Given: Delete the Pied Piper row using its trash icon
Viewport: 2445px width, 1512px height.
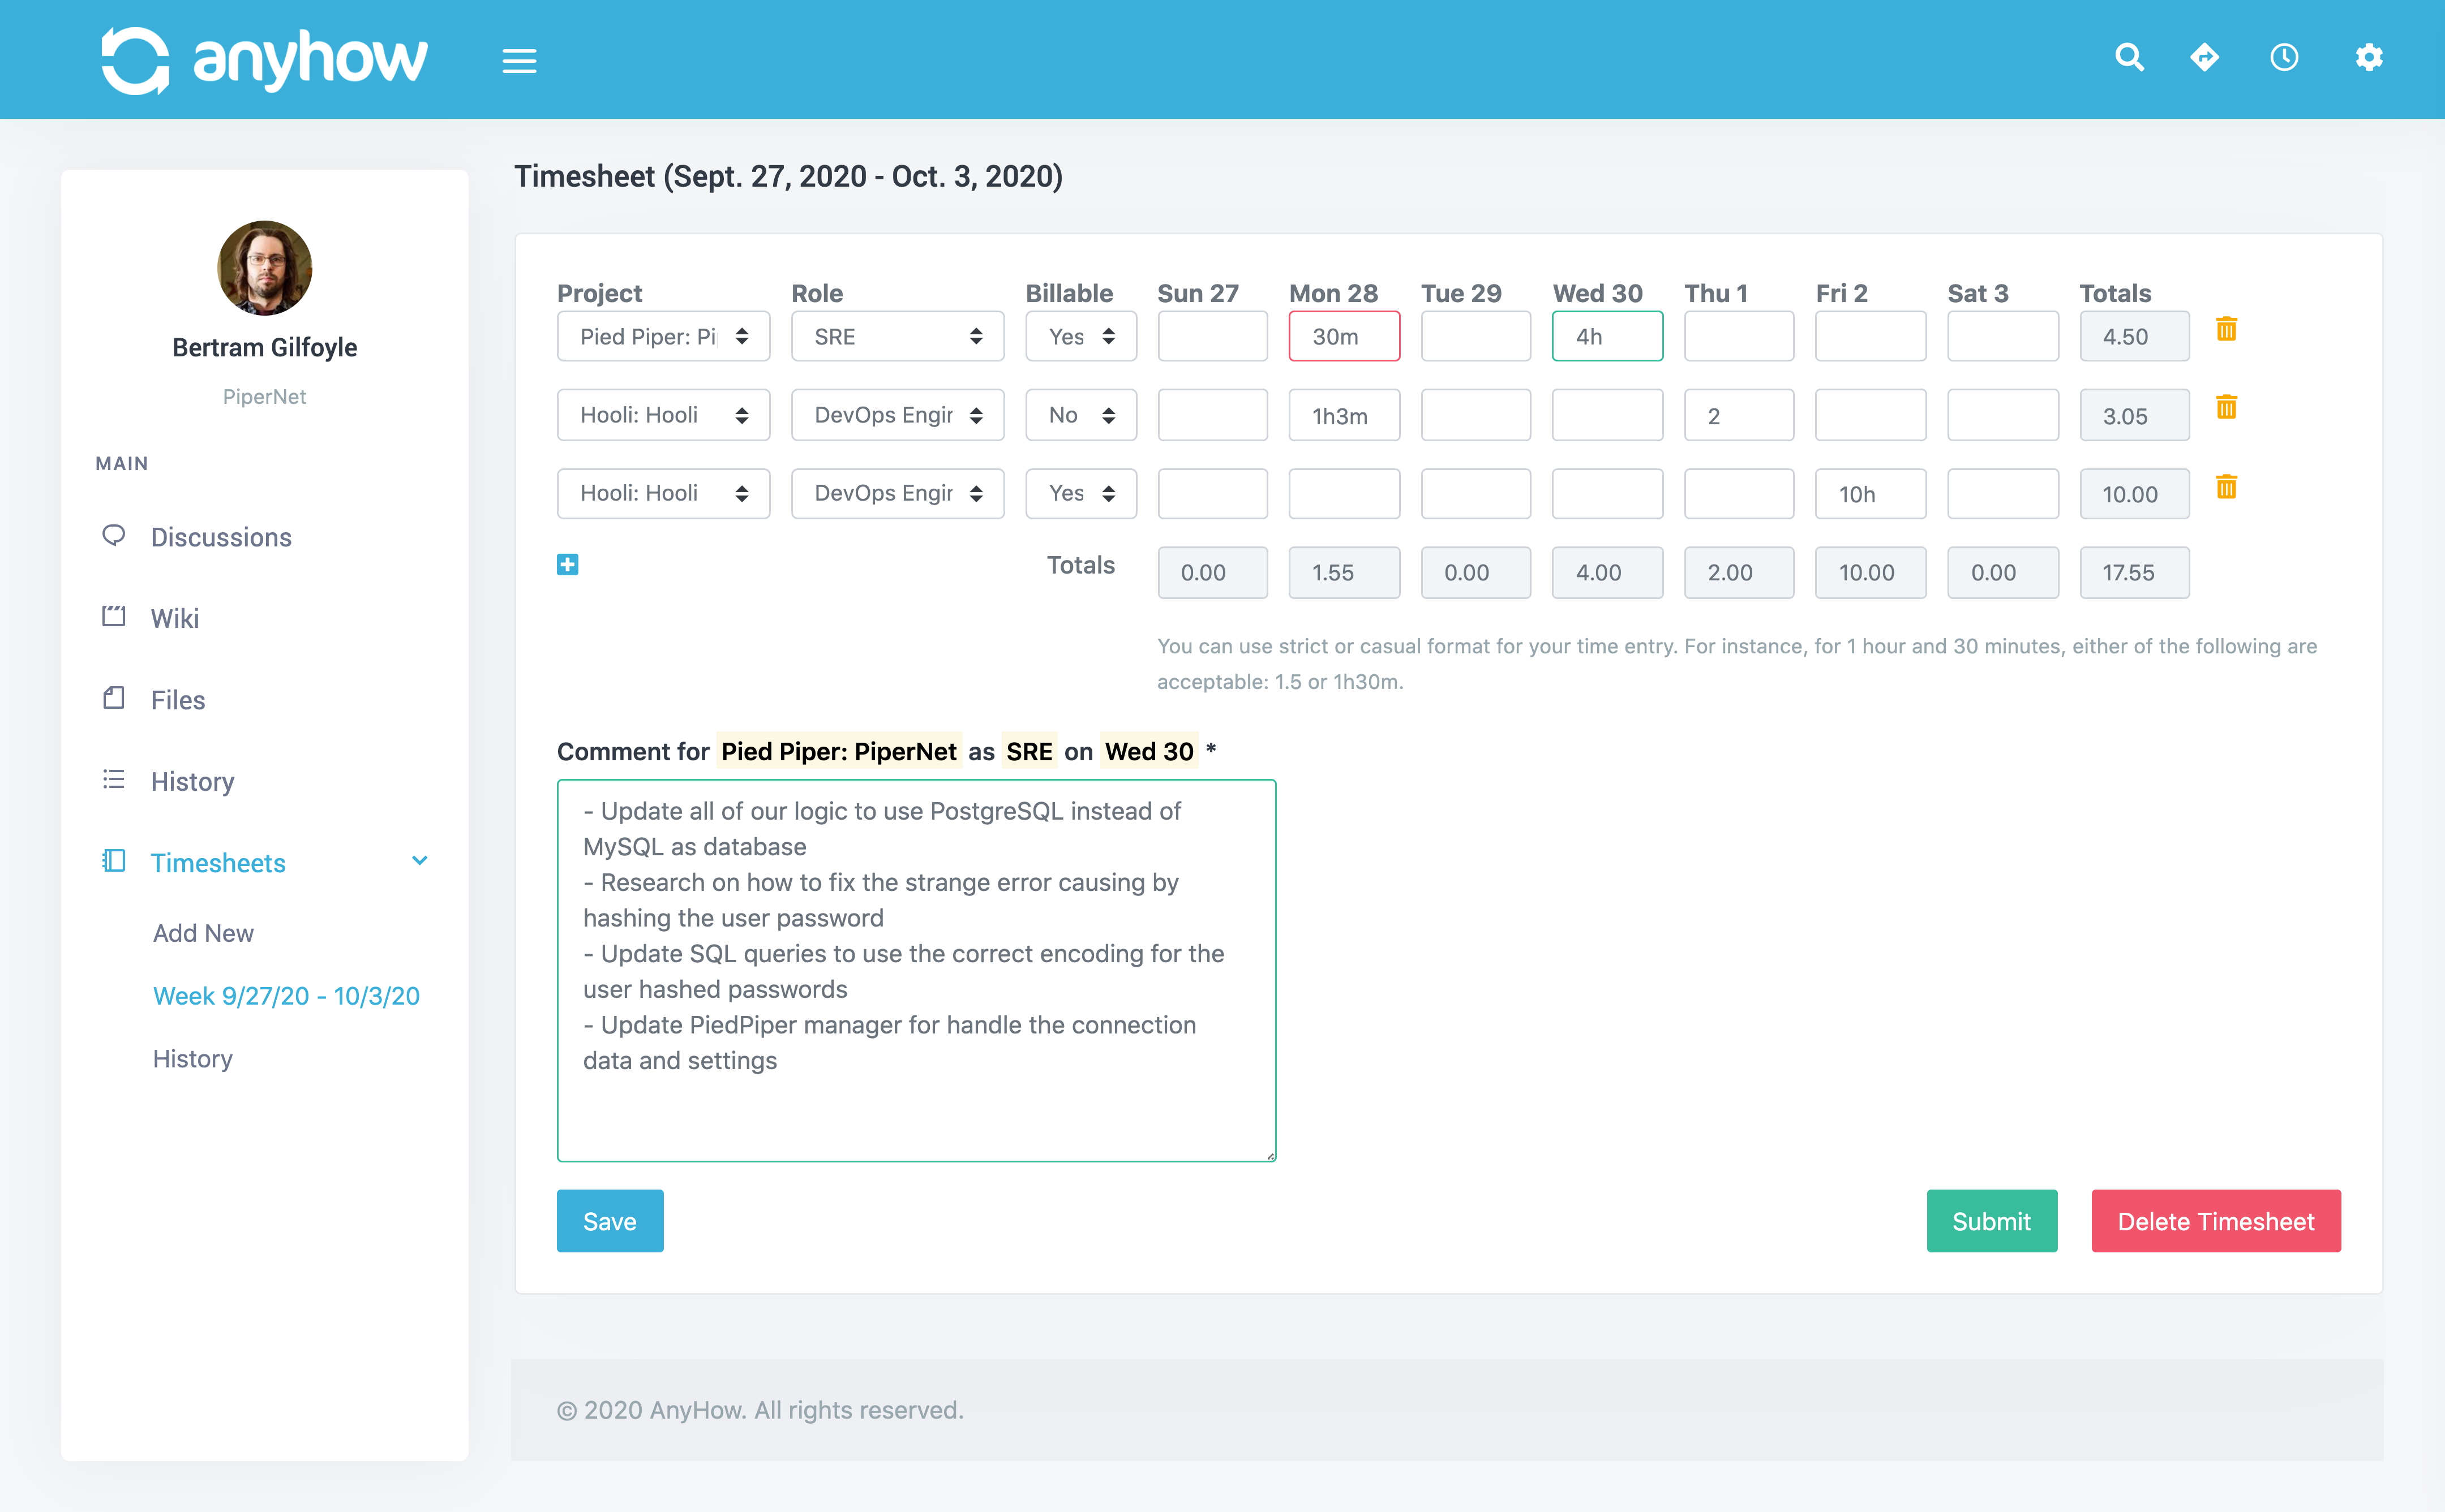Looking at the screenshot, I should [2227, 330].
